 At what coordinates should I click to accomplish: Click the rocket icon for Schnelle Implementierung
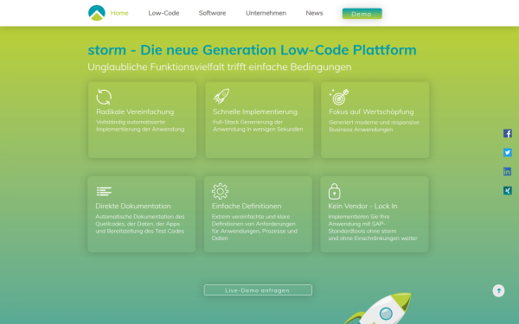point(221,96)
